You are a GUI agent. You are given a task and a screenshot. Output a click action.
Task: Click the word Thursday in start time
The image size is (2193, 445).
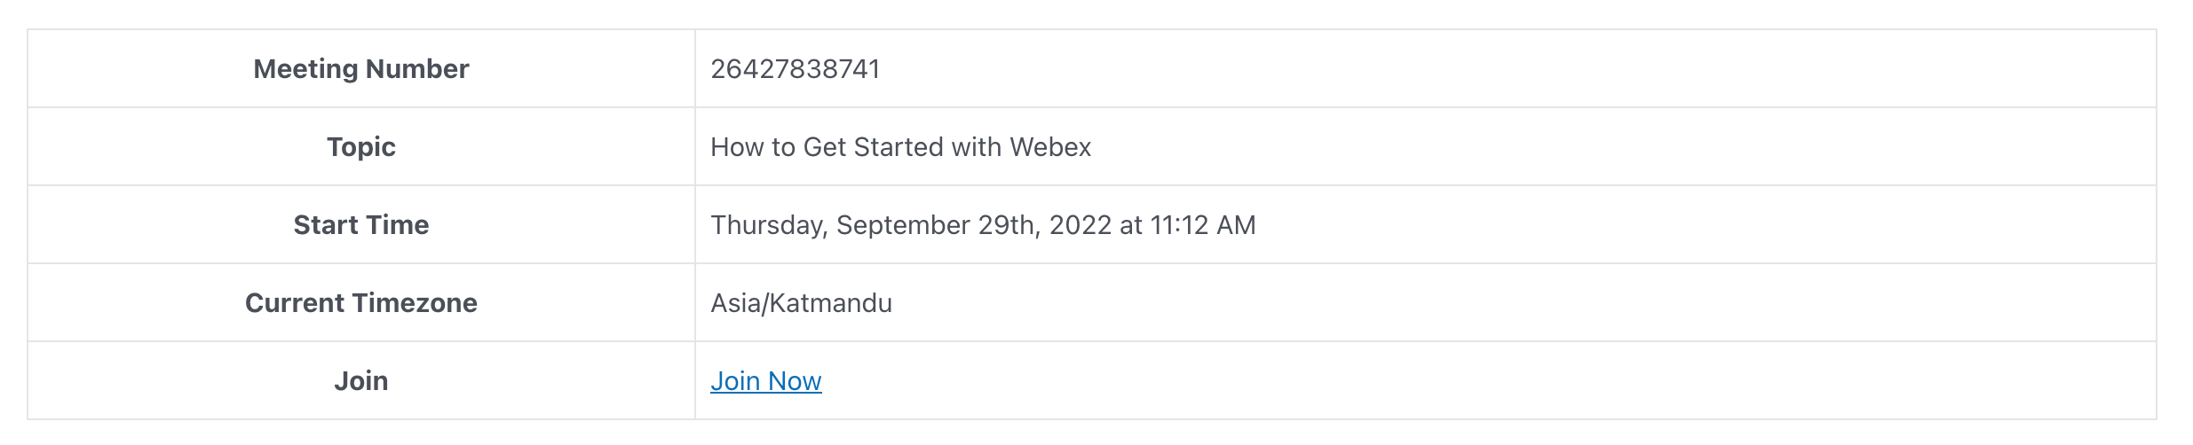[x=769, y=225]
